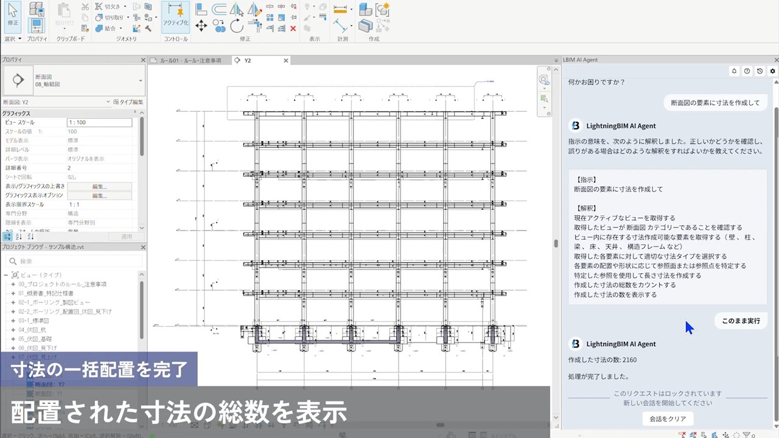Click 編集 button for 表示/グラフィックスの上書き

click(x=99, y=187)
